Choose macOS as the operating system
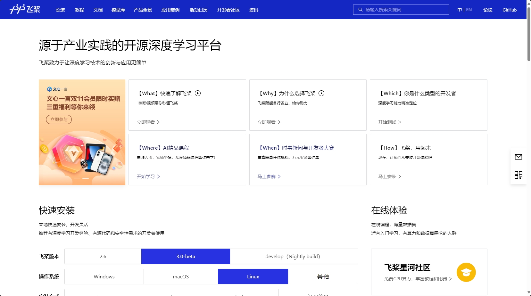The height and width of the screenshot is (296, 531). [x=181, y=276]
